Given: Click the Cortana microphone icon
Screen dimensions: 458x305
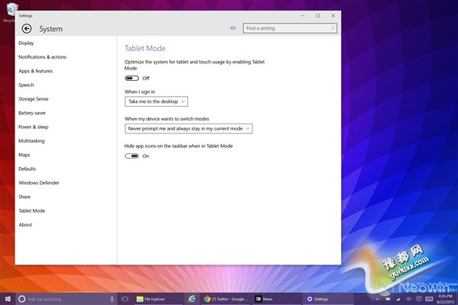Looking at the screenshot, I should click(x=112, y=299).
